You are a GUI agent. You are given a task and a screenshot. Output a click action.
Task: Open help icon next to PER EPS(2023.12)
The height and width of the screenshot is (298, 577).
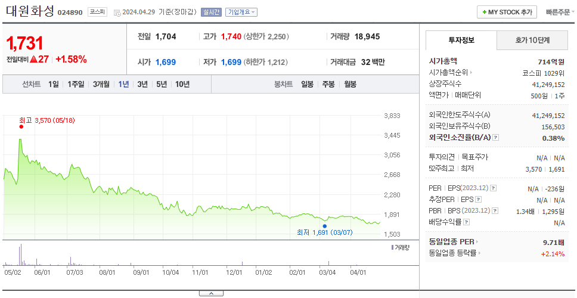(x=493, y=188)
